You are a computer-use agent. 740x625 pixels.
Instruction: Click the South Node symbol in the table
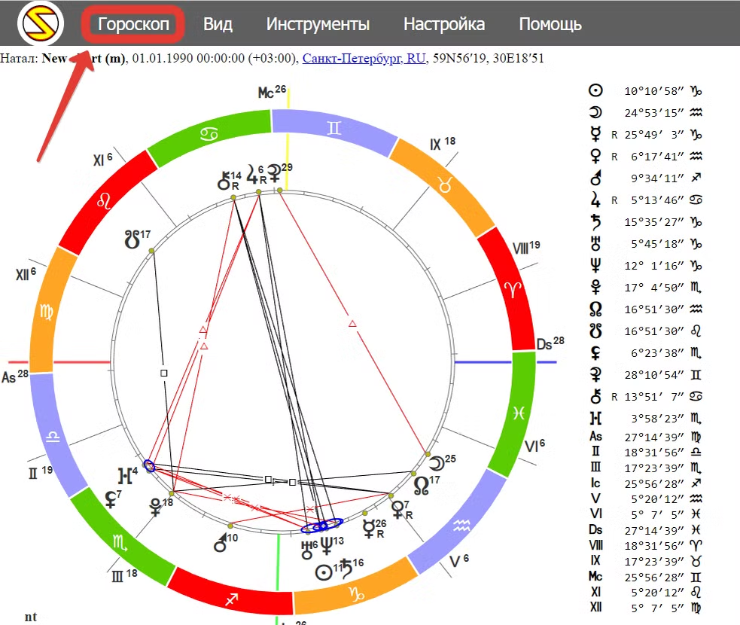point(595,331)
